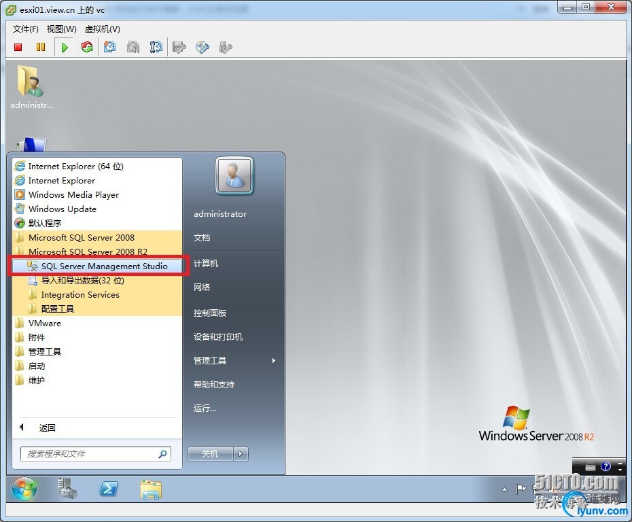The height and width of the screenshot is (522, 632).
Task: Reset the virtual machine from the toolbar
Action: point(87,47)
